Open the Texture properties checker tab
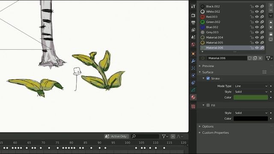The width and height of the screenshot is (274, 154). pyautogui.click(x=193, y=107)
